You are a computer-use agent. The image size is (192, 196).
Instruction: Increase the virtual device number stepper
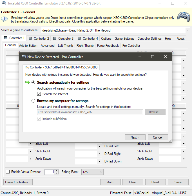click(57, 171)
